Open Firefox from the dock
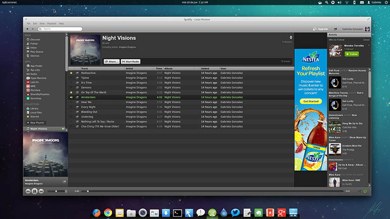The height and width of the screenshot is (219, 390). click(97, 213)
